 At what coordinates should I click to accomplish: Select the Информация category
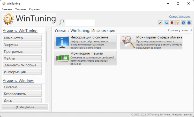(22, 72)
